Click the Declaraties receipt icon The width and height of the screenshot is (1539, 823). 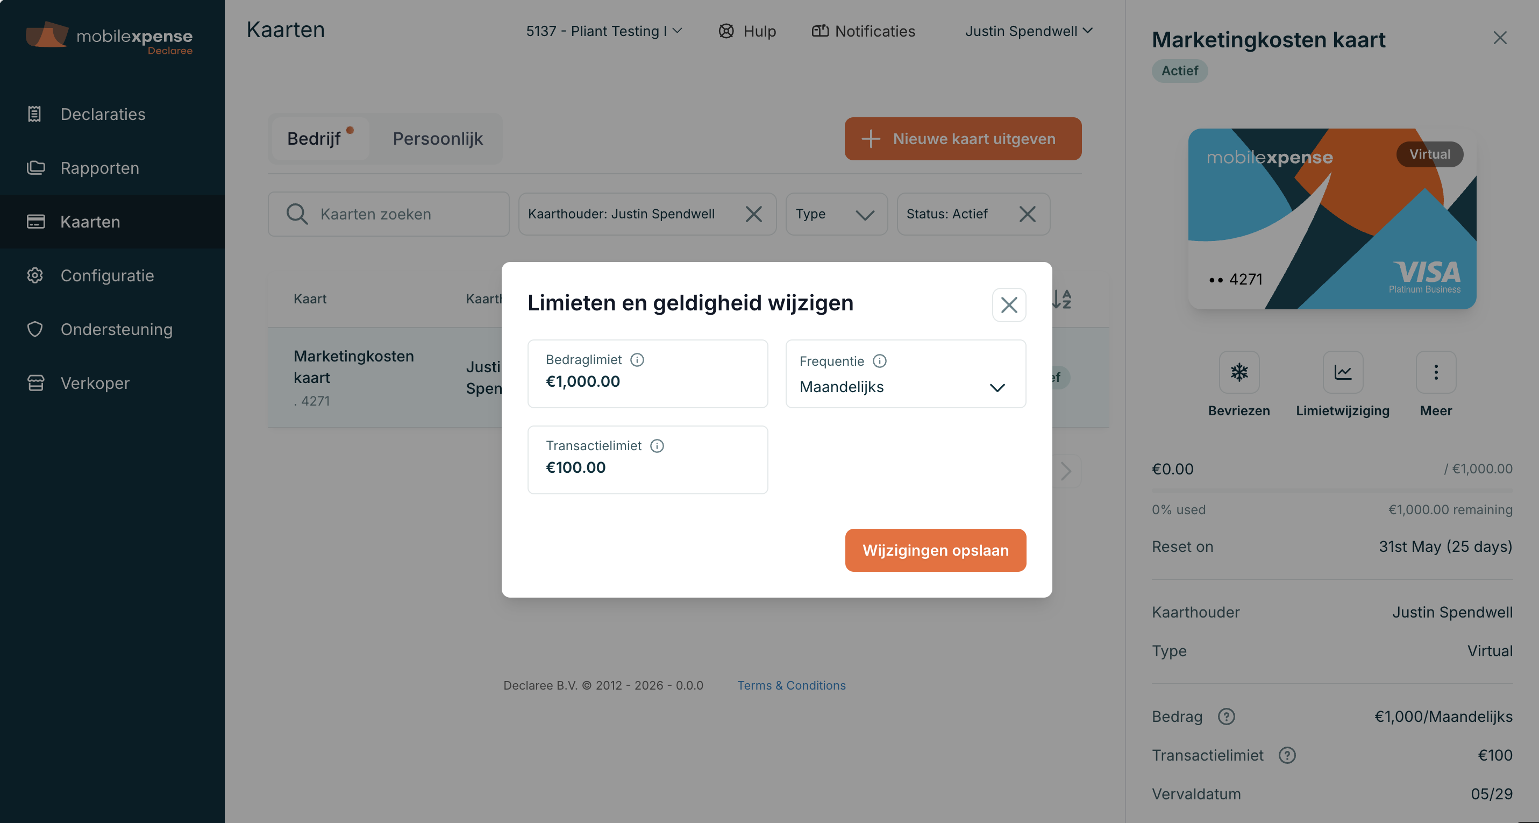pyautogui.click(x=34, y=114)
